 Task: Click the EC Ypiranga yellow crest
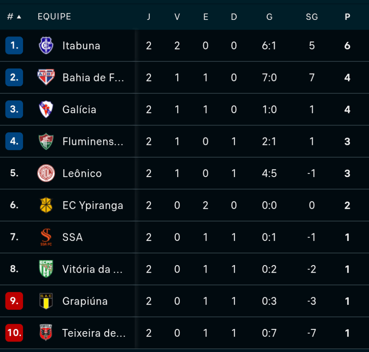pos(46,205)
